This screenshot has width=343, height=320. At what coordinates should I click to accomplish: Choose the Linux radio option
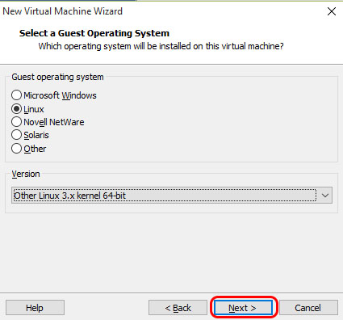tap(16, 109)
